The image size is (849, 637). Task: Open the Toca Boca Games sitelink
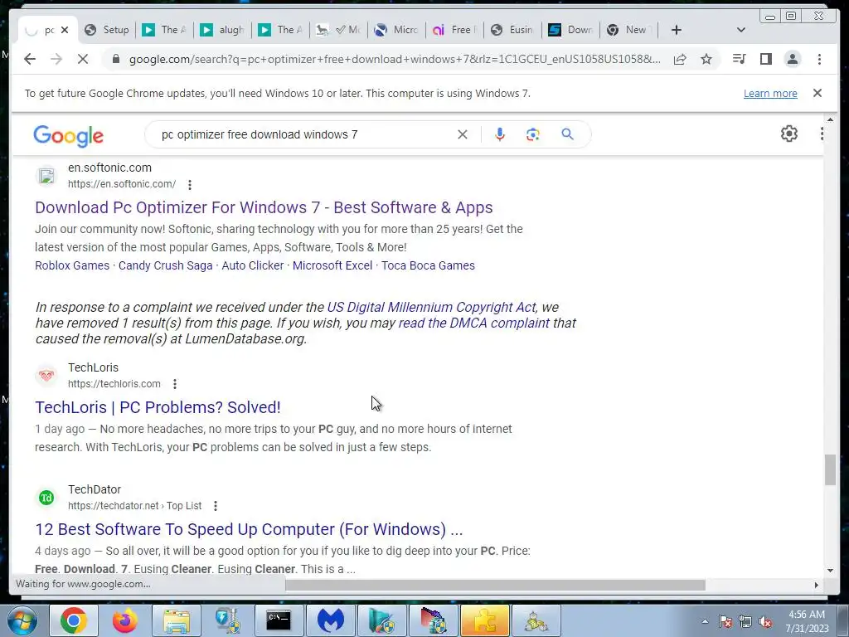tap(428, 265)
